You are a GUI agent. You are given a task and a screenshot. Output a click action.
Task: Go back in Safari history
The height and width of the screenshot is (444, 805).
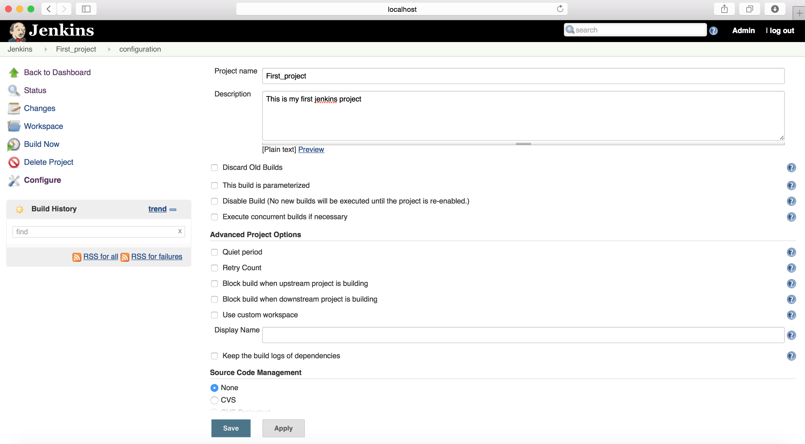49,9
